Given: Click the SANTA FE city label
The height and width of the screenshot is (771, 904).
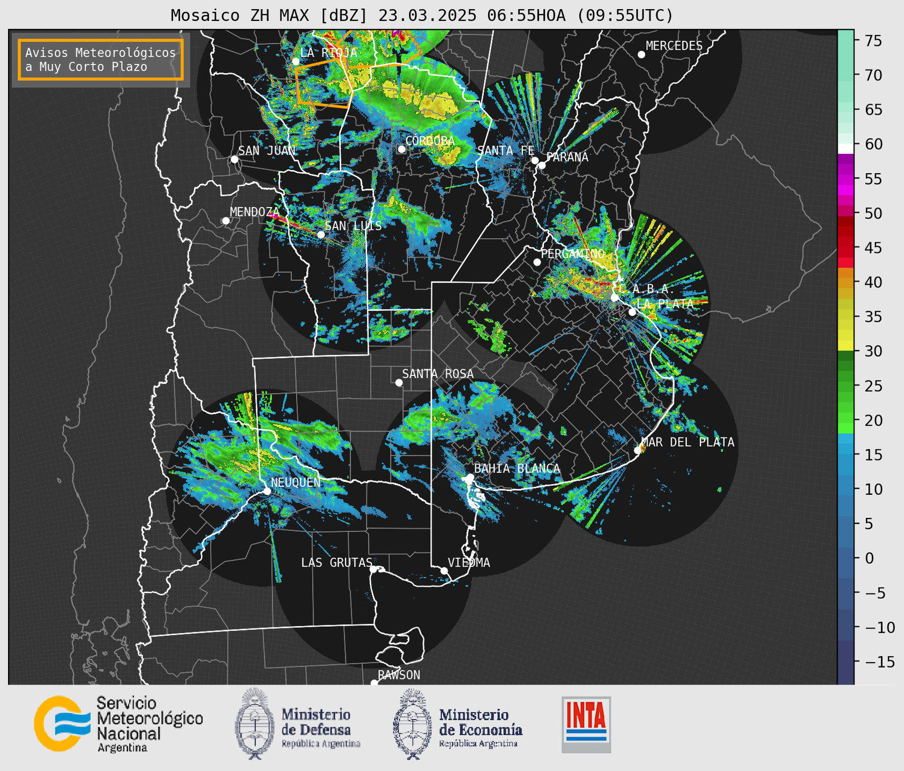Looking at the screenshot, I should pos(506,151).
